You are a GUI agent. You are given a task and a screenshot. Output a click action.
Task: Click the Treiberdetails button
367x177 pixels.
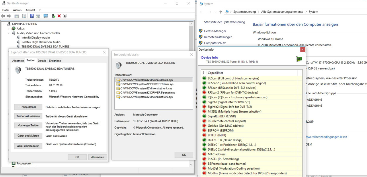(28, 107)
